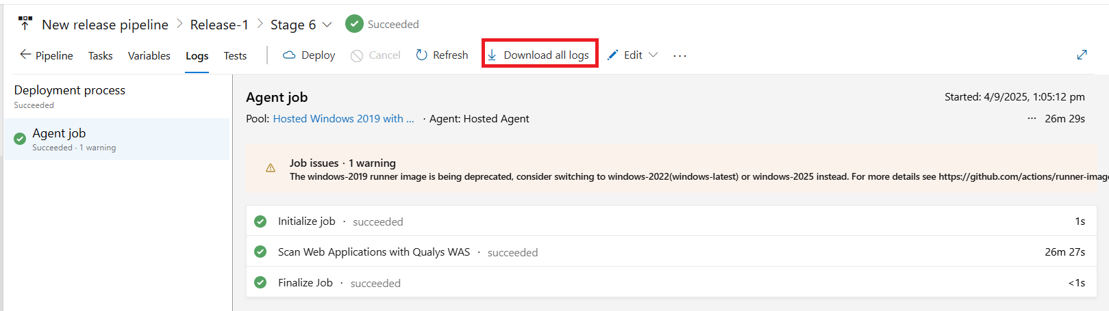Click the green Succeeded status checkmark icon
This screenshot has height=311, width=1109.
(354, 24)
